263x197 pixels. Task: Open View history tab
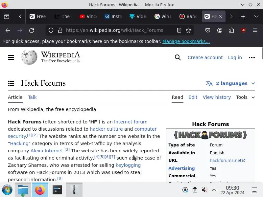click(x=217, y=97)
